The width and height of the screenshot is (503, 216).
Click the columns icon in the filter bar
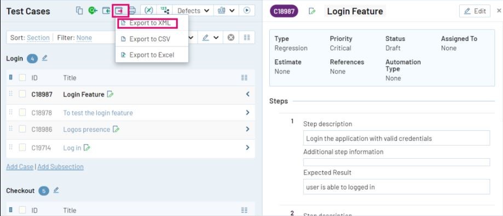pyautogui.click(x=247, y=38)
